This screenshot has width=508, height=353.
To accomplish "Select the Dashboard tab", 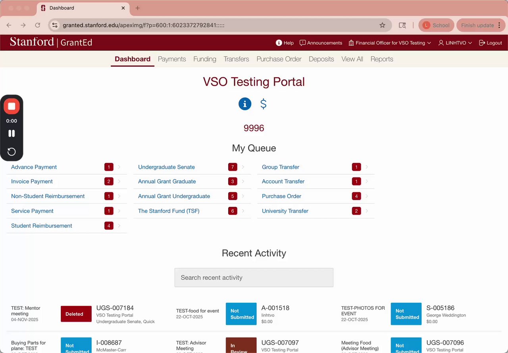I will [133, 59].
